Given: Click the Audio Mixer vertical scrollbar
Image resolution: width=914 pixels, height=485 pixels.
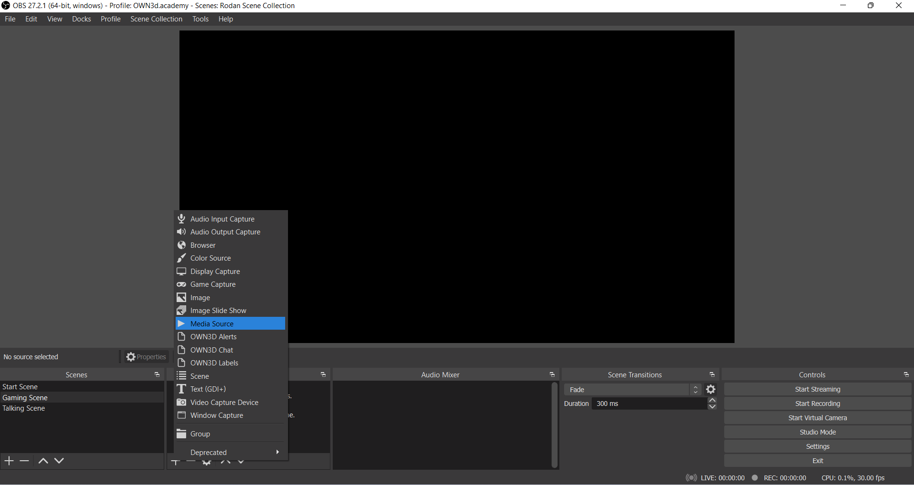Looking at the screenshot, I should pyautogui.click(x=554, y=424).
